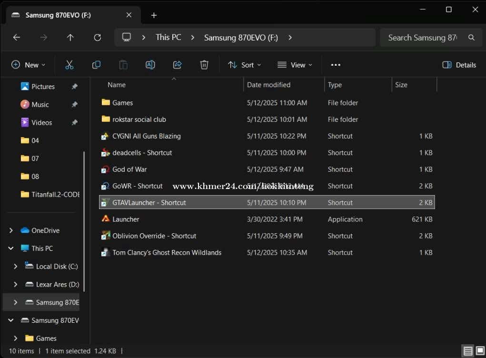Switch to details list layout icon
486x358 pixels.
(468, 351)
